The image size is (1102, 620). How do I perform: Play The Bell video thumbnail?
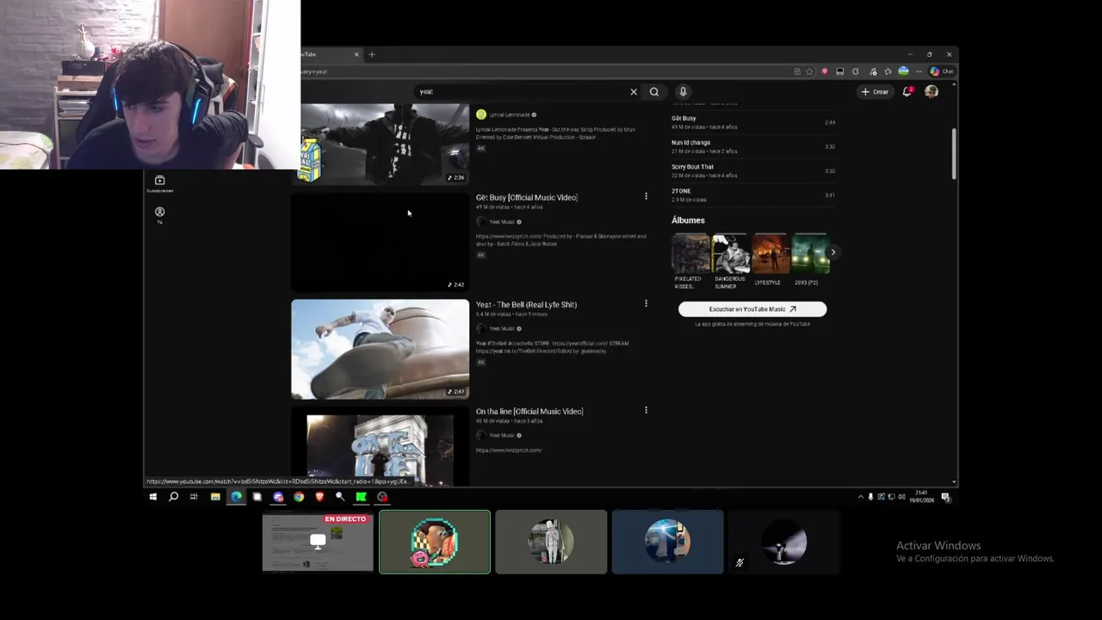(x=381, y=349)
